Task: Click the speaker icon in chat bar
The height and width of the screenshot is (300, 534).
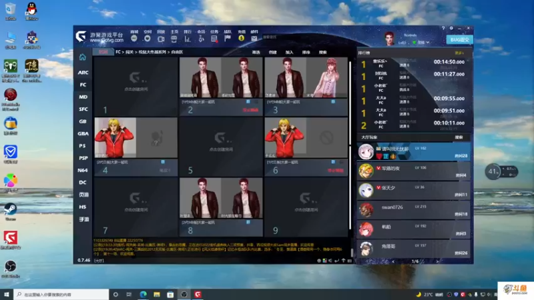Action: coord(330,261)
